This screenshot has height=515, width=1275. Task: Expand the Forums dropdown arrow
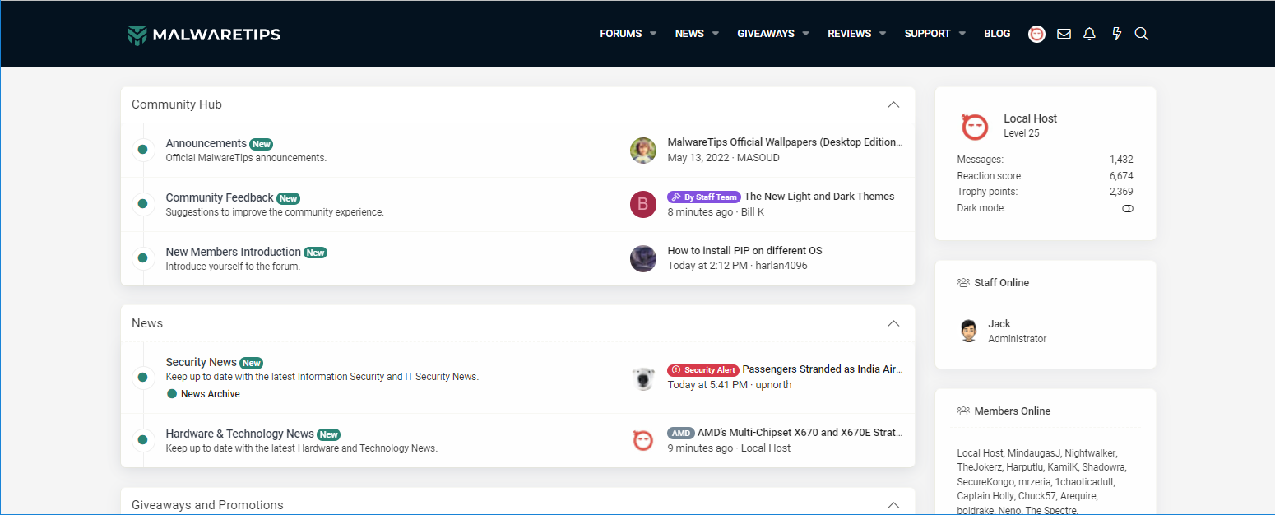pos(653,34)
